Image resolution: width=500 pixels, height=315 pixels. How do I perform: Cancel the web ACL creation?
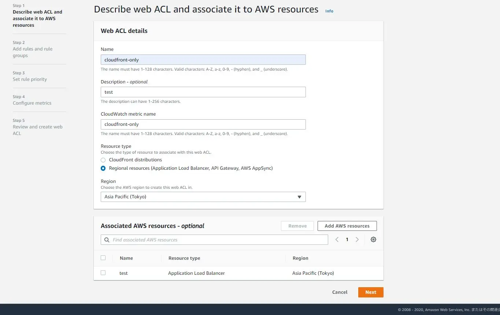click(340, 292)
